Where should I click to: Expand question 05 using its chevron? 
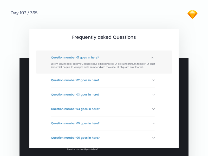pos(153,123)
